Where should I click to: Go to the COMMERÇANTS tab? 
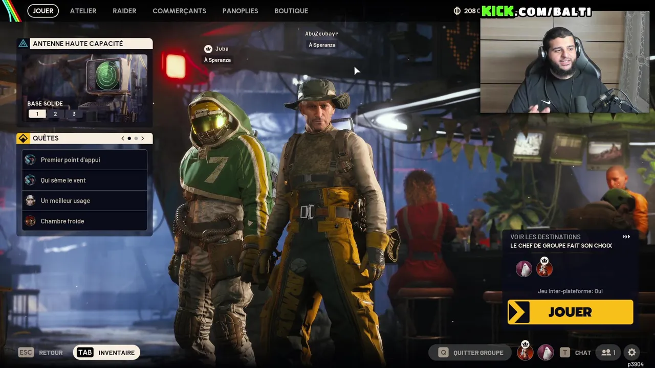tap(179, 11)
